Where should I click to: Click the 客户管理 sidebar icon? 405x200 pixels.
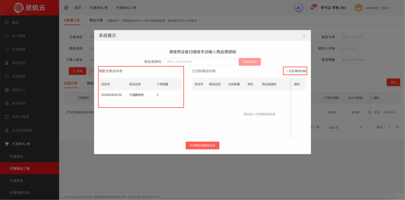tap(7, 36)
